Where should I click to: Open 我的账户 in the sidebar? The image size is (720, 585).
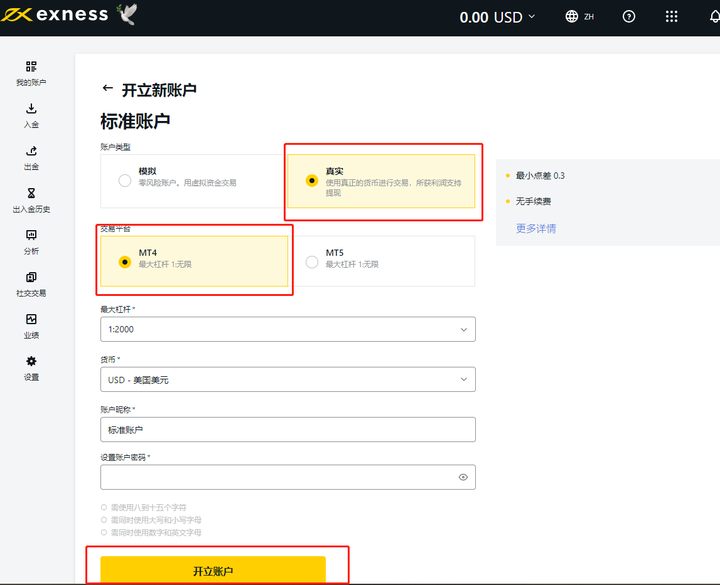31,73
